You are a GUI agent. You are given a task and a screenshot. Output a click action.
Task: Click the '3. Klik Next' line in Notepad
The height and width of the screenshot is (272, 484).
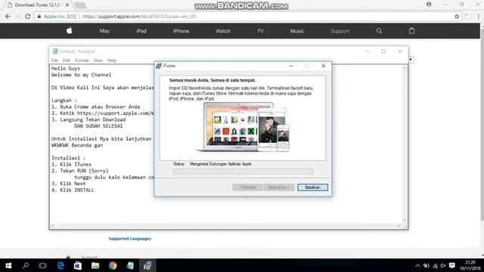(x=68, y=184)
